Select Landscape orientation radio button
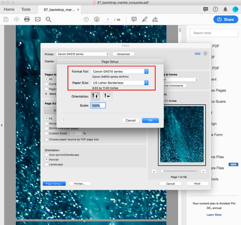 tap(46, 164)
